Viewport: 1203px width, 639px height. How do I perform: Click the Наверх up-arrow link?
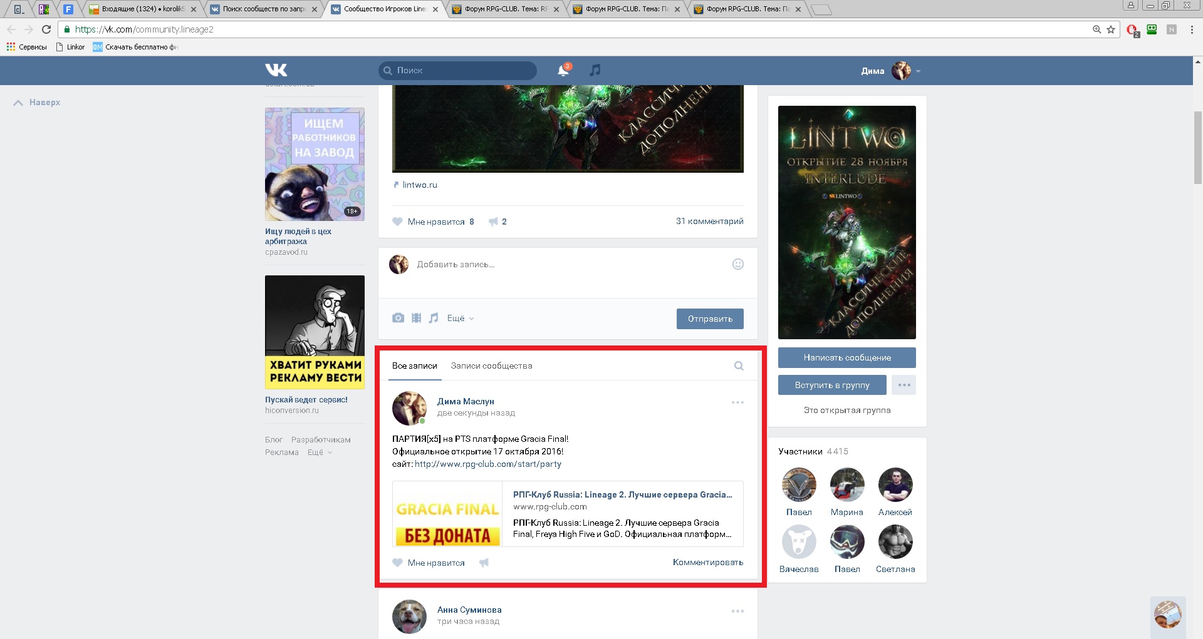pos(37,103)
